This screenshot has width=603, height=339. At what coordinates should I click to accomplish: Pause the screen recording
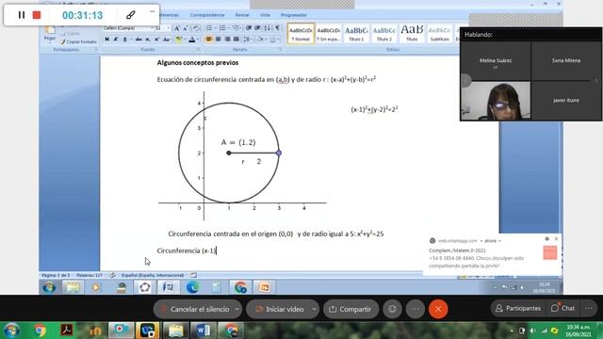[x=22, y=15]
